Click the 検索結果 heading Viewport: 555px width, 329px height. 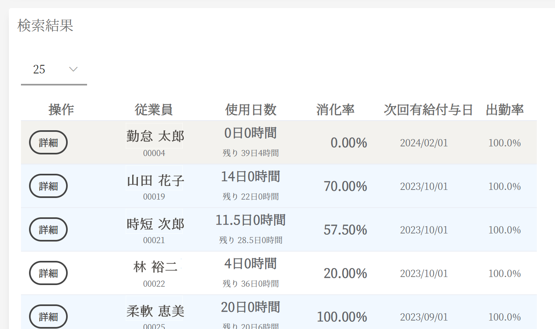tap(46, 26)
